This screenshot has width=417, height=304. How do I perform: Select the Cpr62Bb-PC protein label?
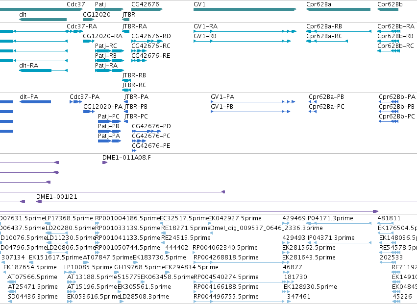[x=397, y=117]
